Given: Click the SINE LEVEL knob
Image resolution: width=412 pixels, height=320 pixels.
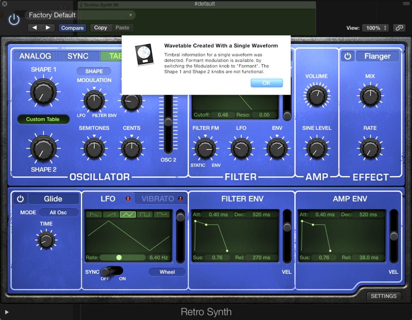Looking at the screenshot, I should [317, 148].
